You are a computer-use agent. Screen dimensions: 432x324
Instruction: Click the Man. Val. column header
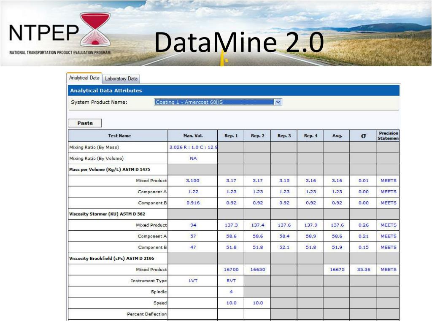point(193,136)
